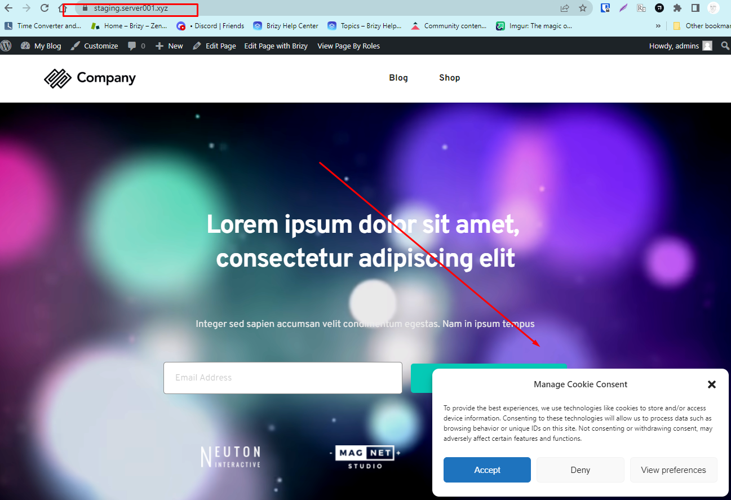Screen dimensions: 731x500
Task: Deny cookies in consent dialog
Action: click(x=581, y=470)
